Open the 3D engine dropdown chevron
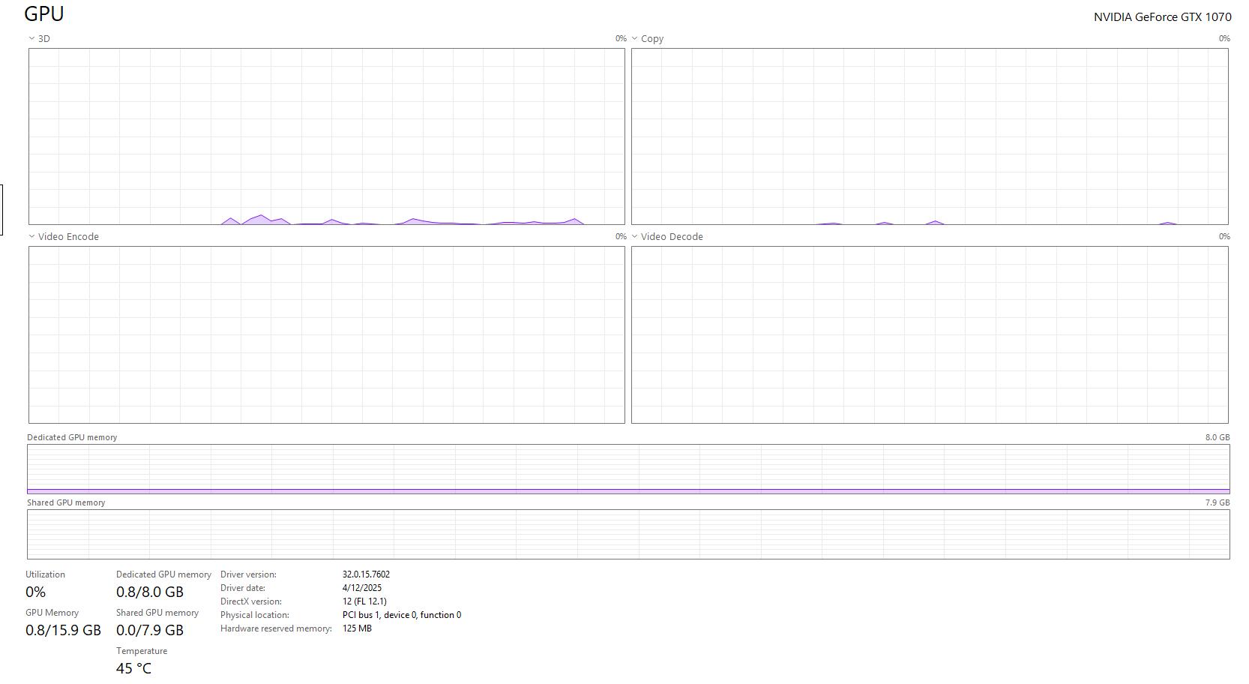The width and height of the screenshot is (1249, 684). click(31, 38)
